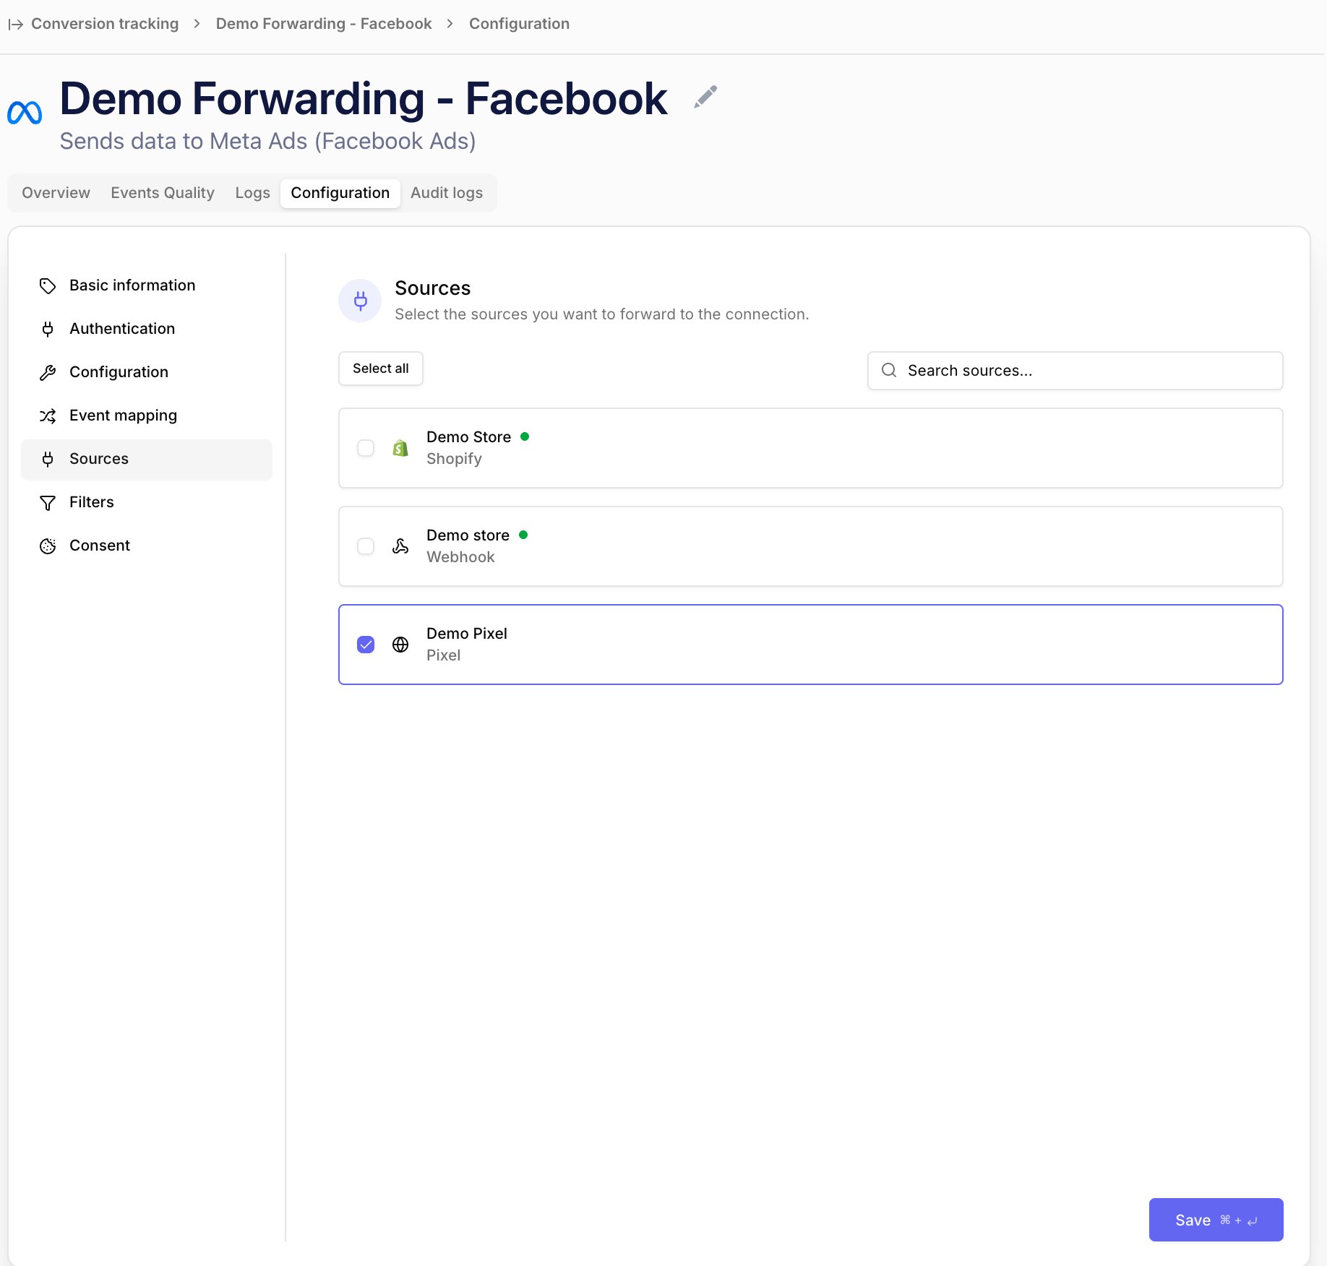Image resolution: width=1327 pixels, height=1266 pixels.
Task: Switch to the Audit logs tab
Action: tap(447, 193)
